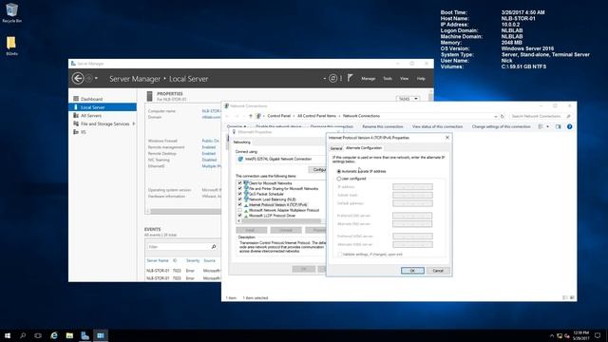Image resolution: width=608 pixels, height=342 pixels.
Task: Open the Help menu in Server Manager
Action: (x=421, y=78)
